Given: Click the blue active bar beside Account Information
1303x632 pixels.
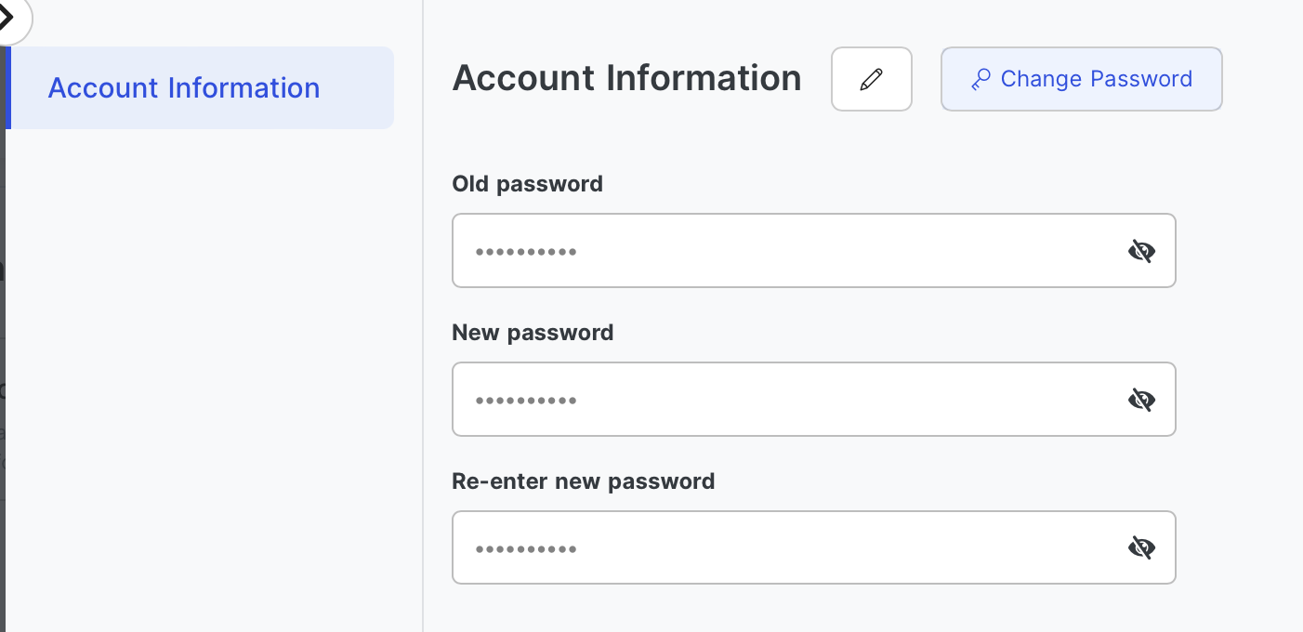Looking at the screenshot, I should coord(7,88).
